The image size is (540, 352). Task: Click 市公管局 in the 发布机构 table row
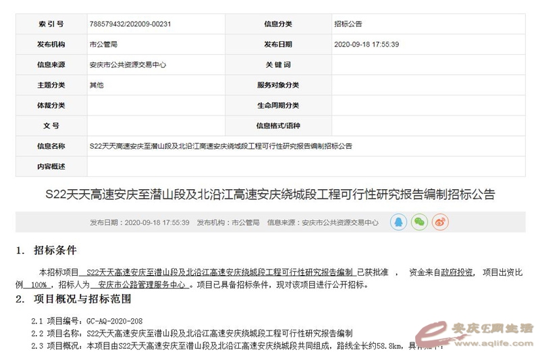point(103,44)
